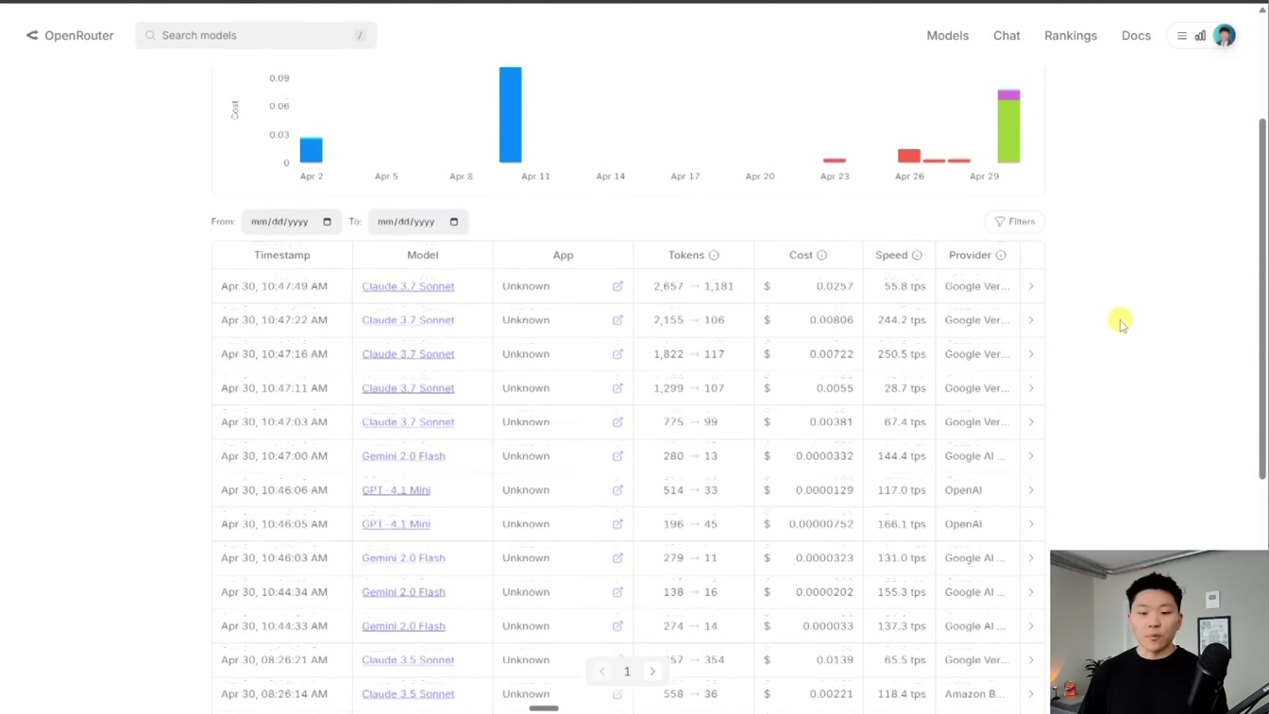This screenshot has width=1269, height=714.
Task: Open GPT-4.1 Mini link at 10:46:05
Action: pyautogui.click(x=396, y=524)
